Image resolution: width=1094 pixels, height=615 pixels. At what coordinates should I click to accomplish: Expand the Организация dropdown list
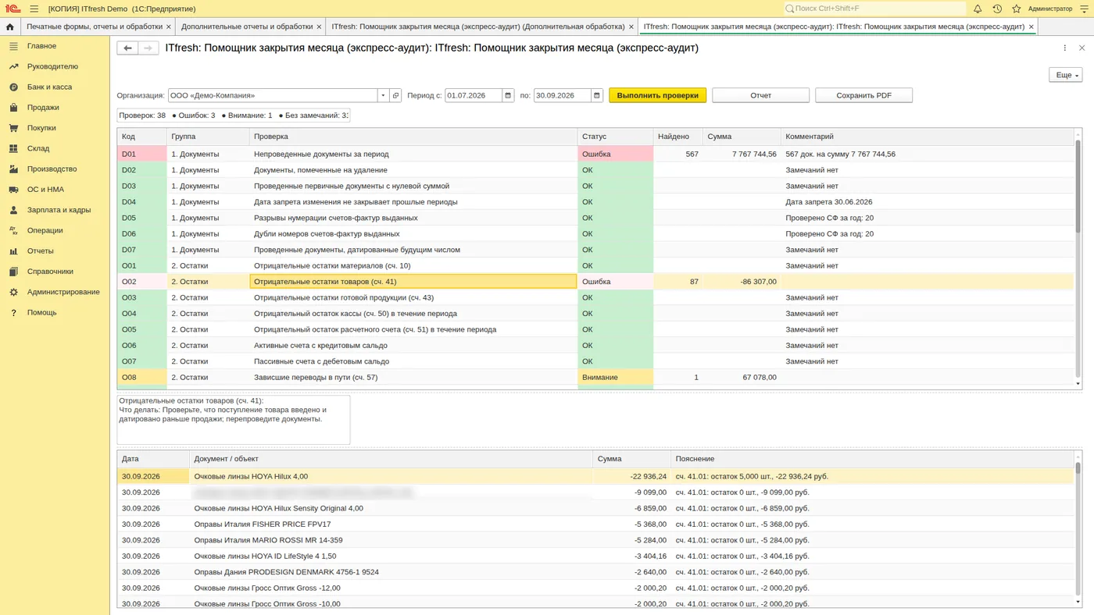click(383, 95)
